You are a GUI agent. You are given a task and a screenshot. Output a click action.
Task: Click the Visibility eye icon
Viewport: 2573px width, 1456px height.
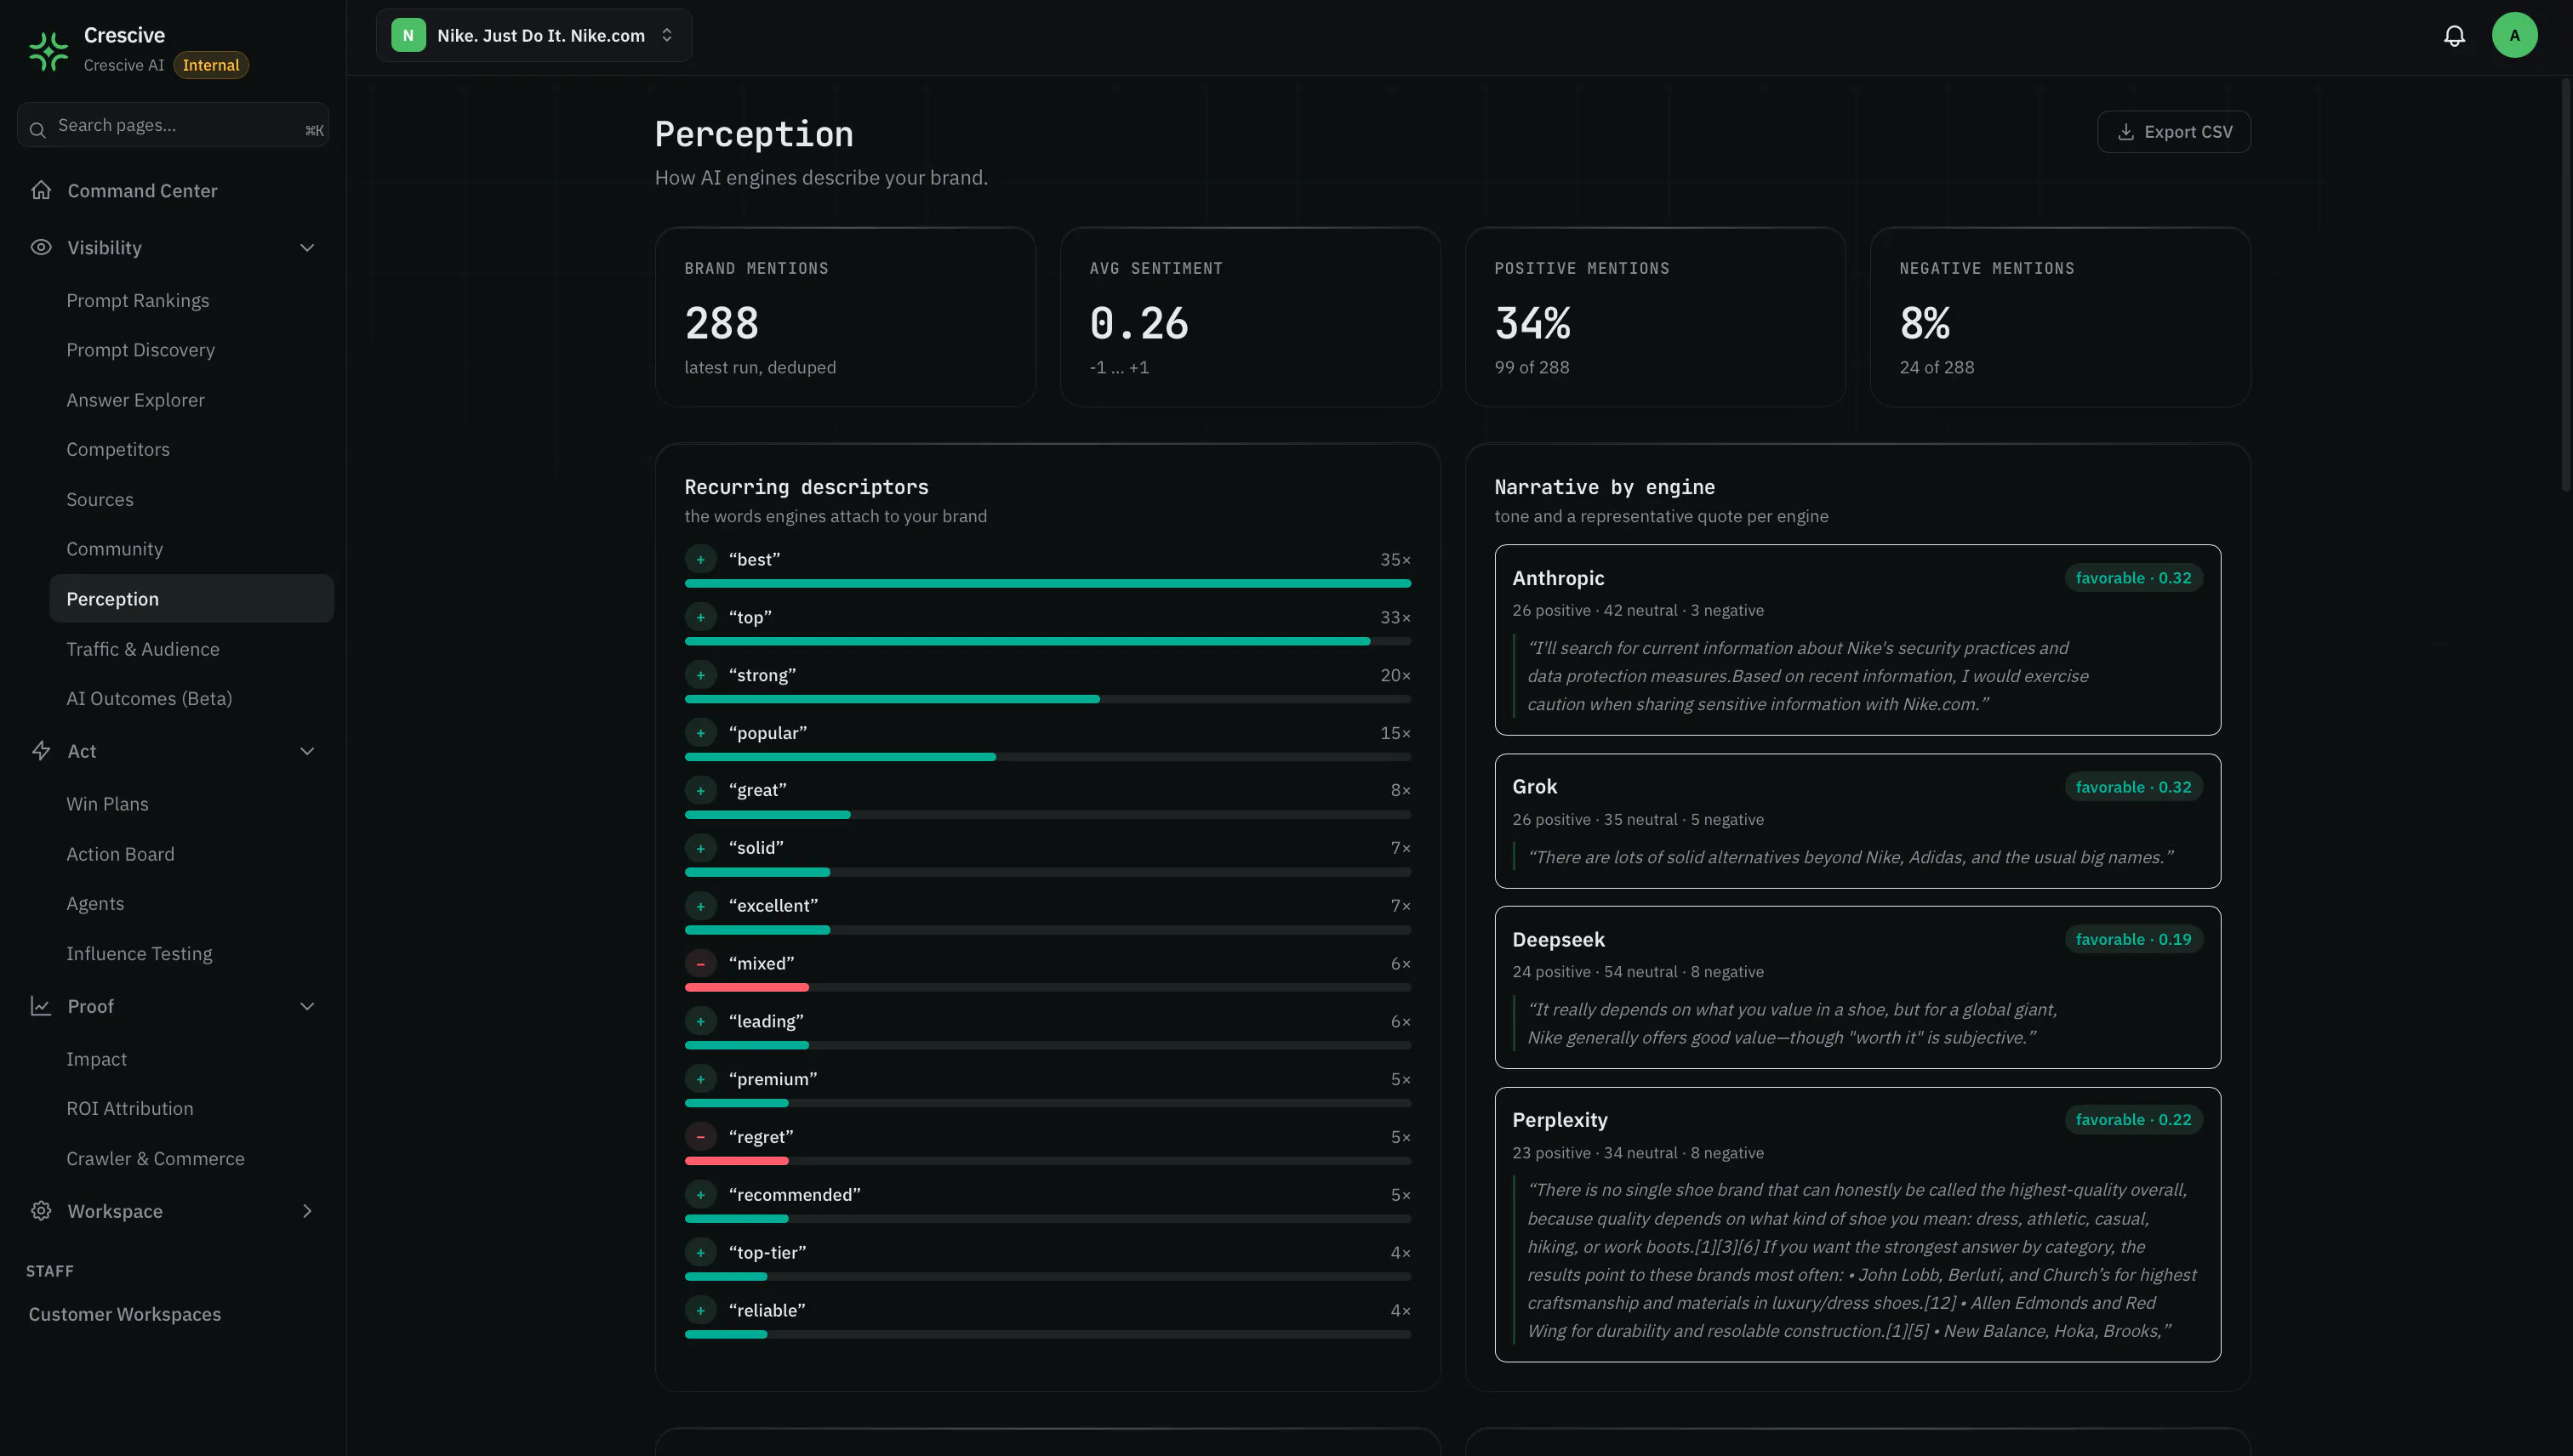41,247
